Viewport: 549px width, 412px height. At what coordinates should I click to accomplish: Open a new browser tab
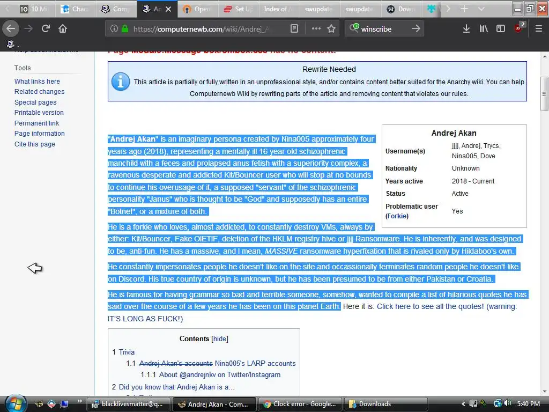point(464,9)
